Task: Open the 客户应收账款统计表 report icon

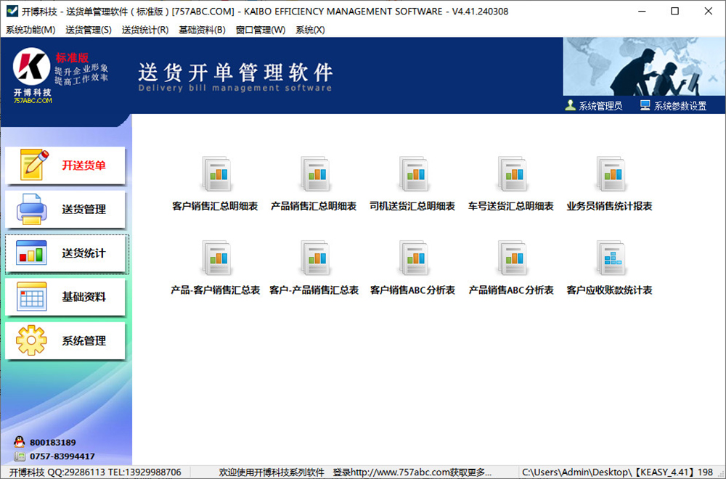Action: coord(611,258)
